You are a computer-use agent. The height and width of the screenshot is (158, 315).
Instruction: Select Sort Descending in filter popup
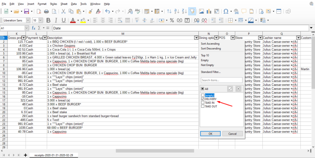pyautogui.click(x=211, y=49)
